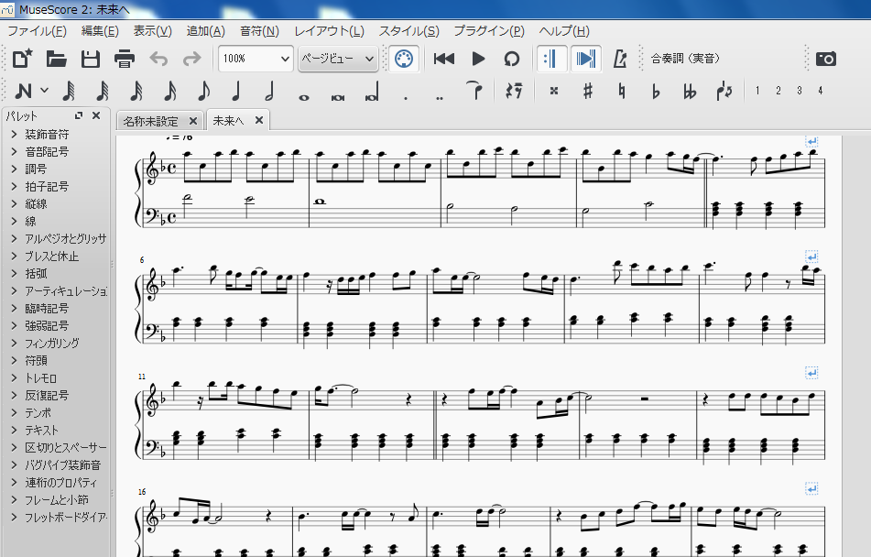This screenshot has height=557, width=871.
Task: Close the 未来へ tab
Action: [x=259, y=120]
